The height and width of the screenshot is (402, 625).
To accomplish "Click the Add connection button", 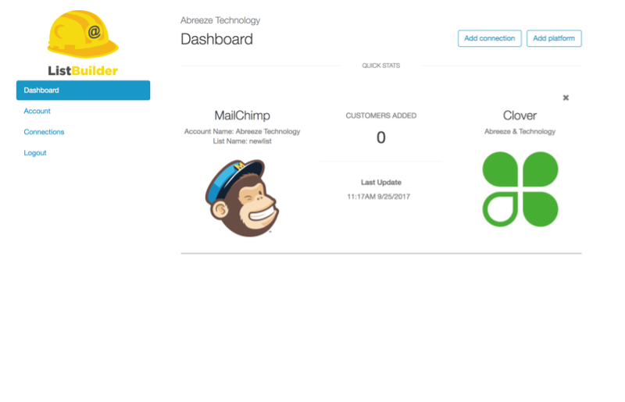I will pos(490,38).
